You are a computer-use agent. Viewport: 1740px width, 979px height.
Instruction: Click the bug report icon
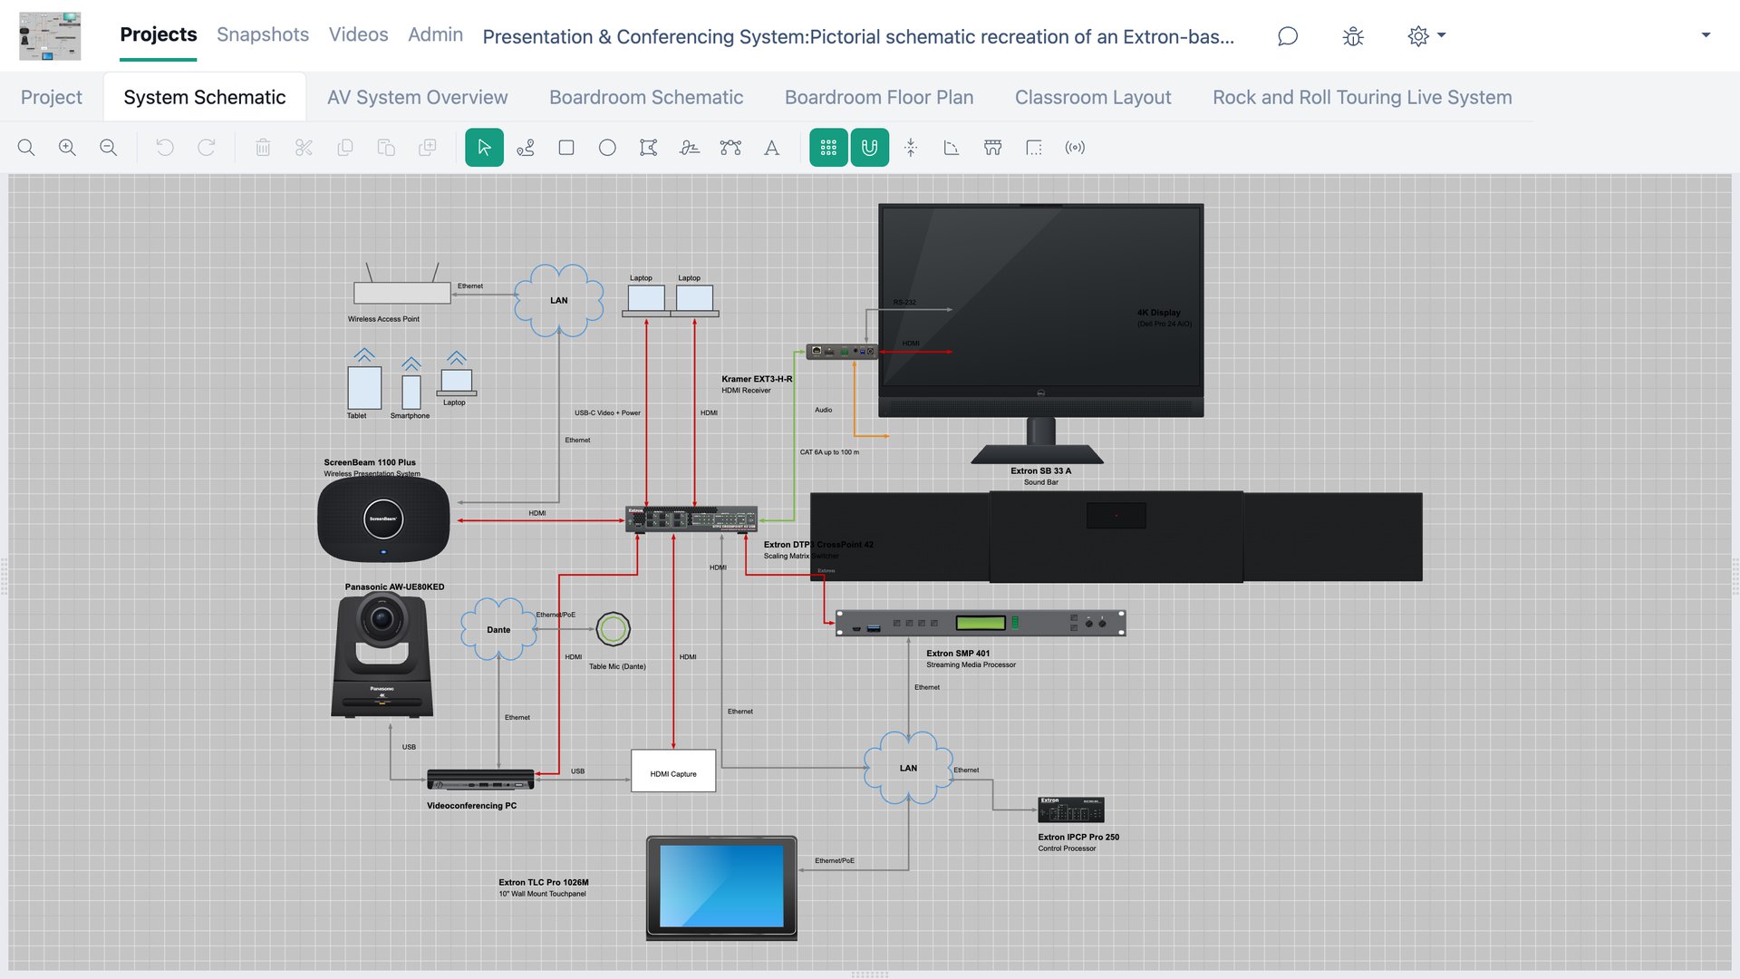[1353, 36]
